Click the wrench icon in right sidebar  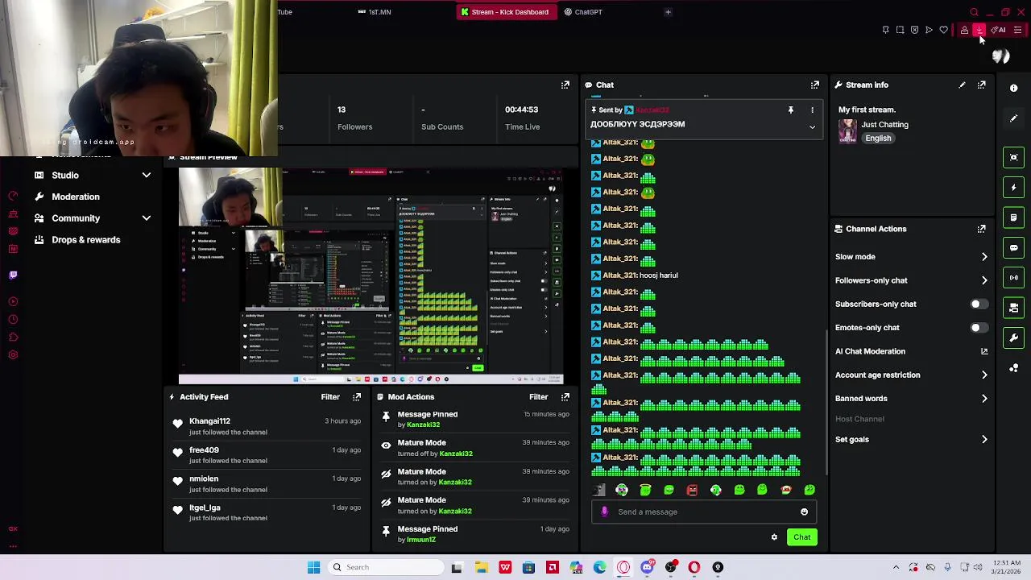pos(1014,338)
